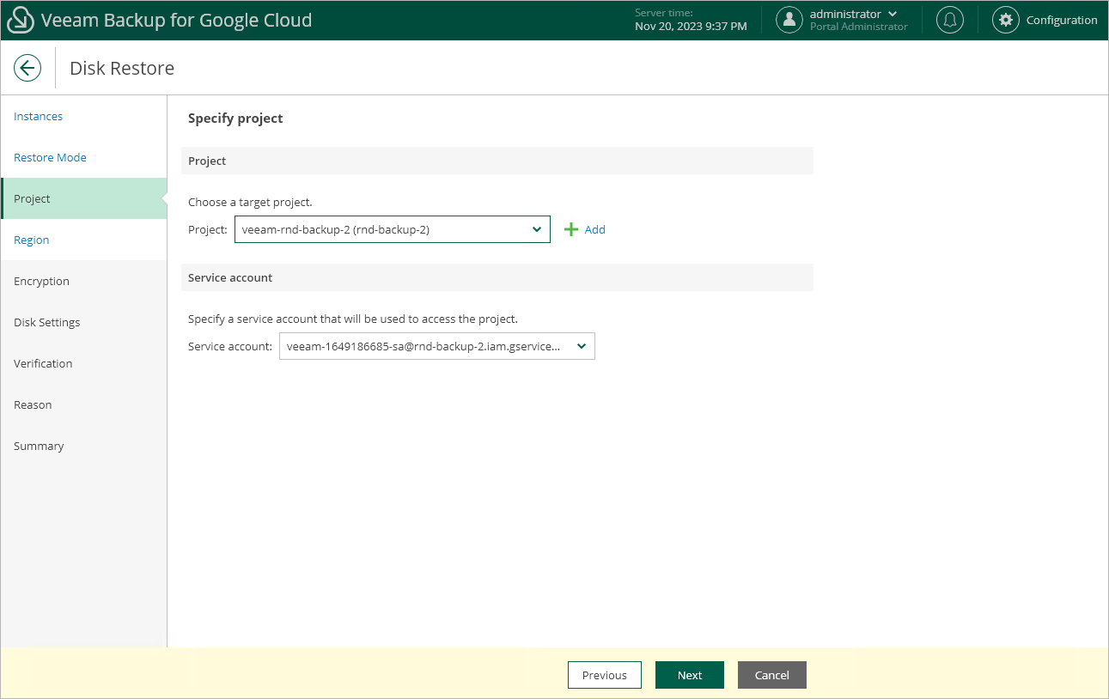This screenshot has height=699, width=1109.
Task: Click the green plus Add icon
Action: click(x=571, y=229)
